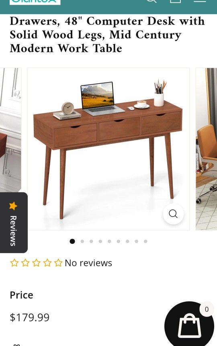Click the first empty rating star
Screen dimensions: 217x346
(14, 263)
